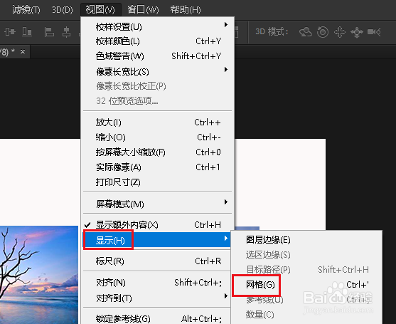This screenshot has height=324, width=396.
Task: Expand the 像素长宽比(S) submenu
Action: tap(158, 71)
